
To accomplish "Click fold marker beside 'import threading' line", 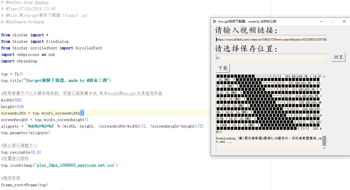I will [x=1, y=61].
